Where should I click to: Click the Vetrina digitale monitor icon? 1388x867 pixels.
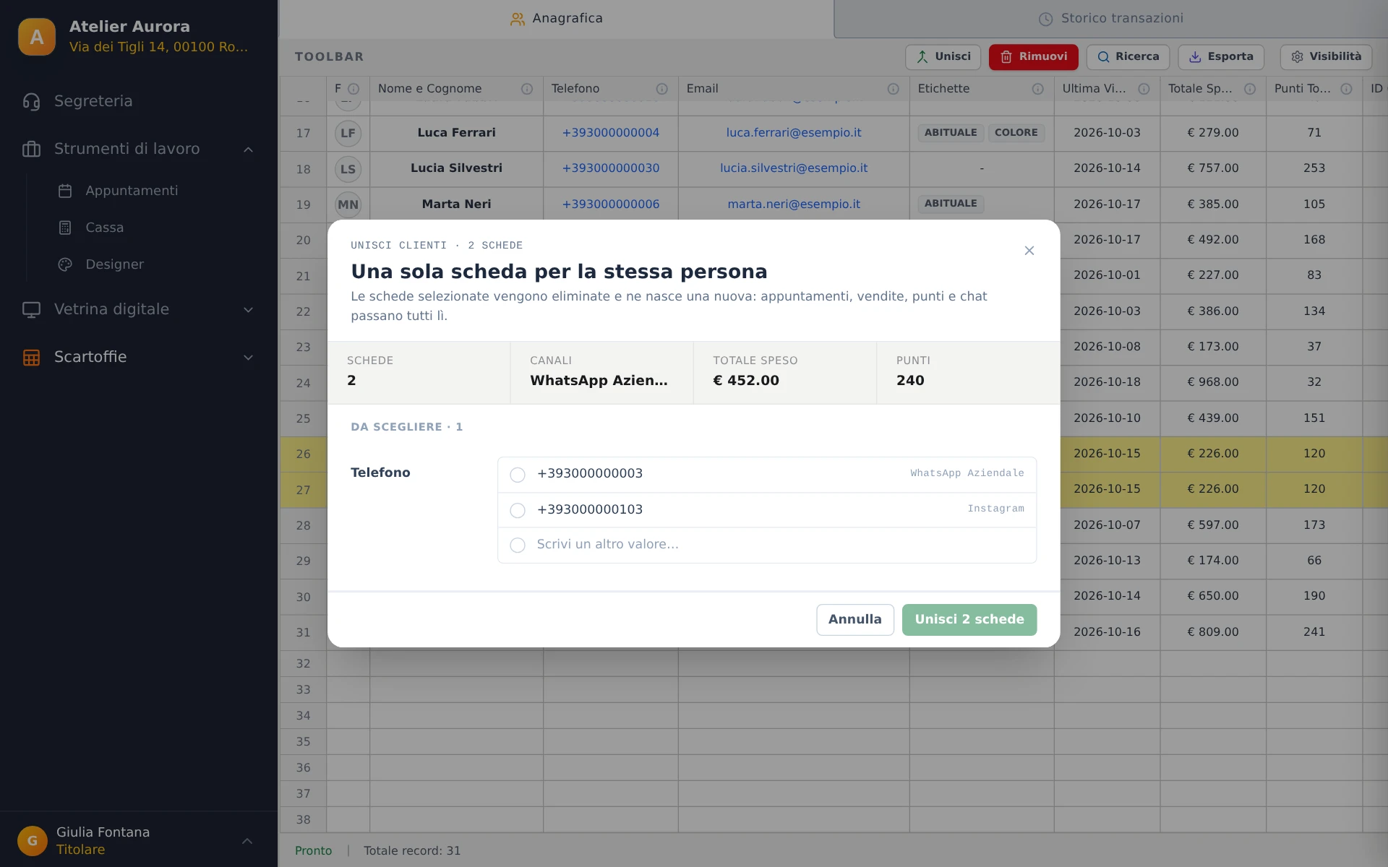click(x=31, y=309)
